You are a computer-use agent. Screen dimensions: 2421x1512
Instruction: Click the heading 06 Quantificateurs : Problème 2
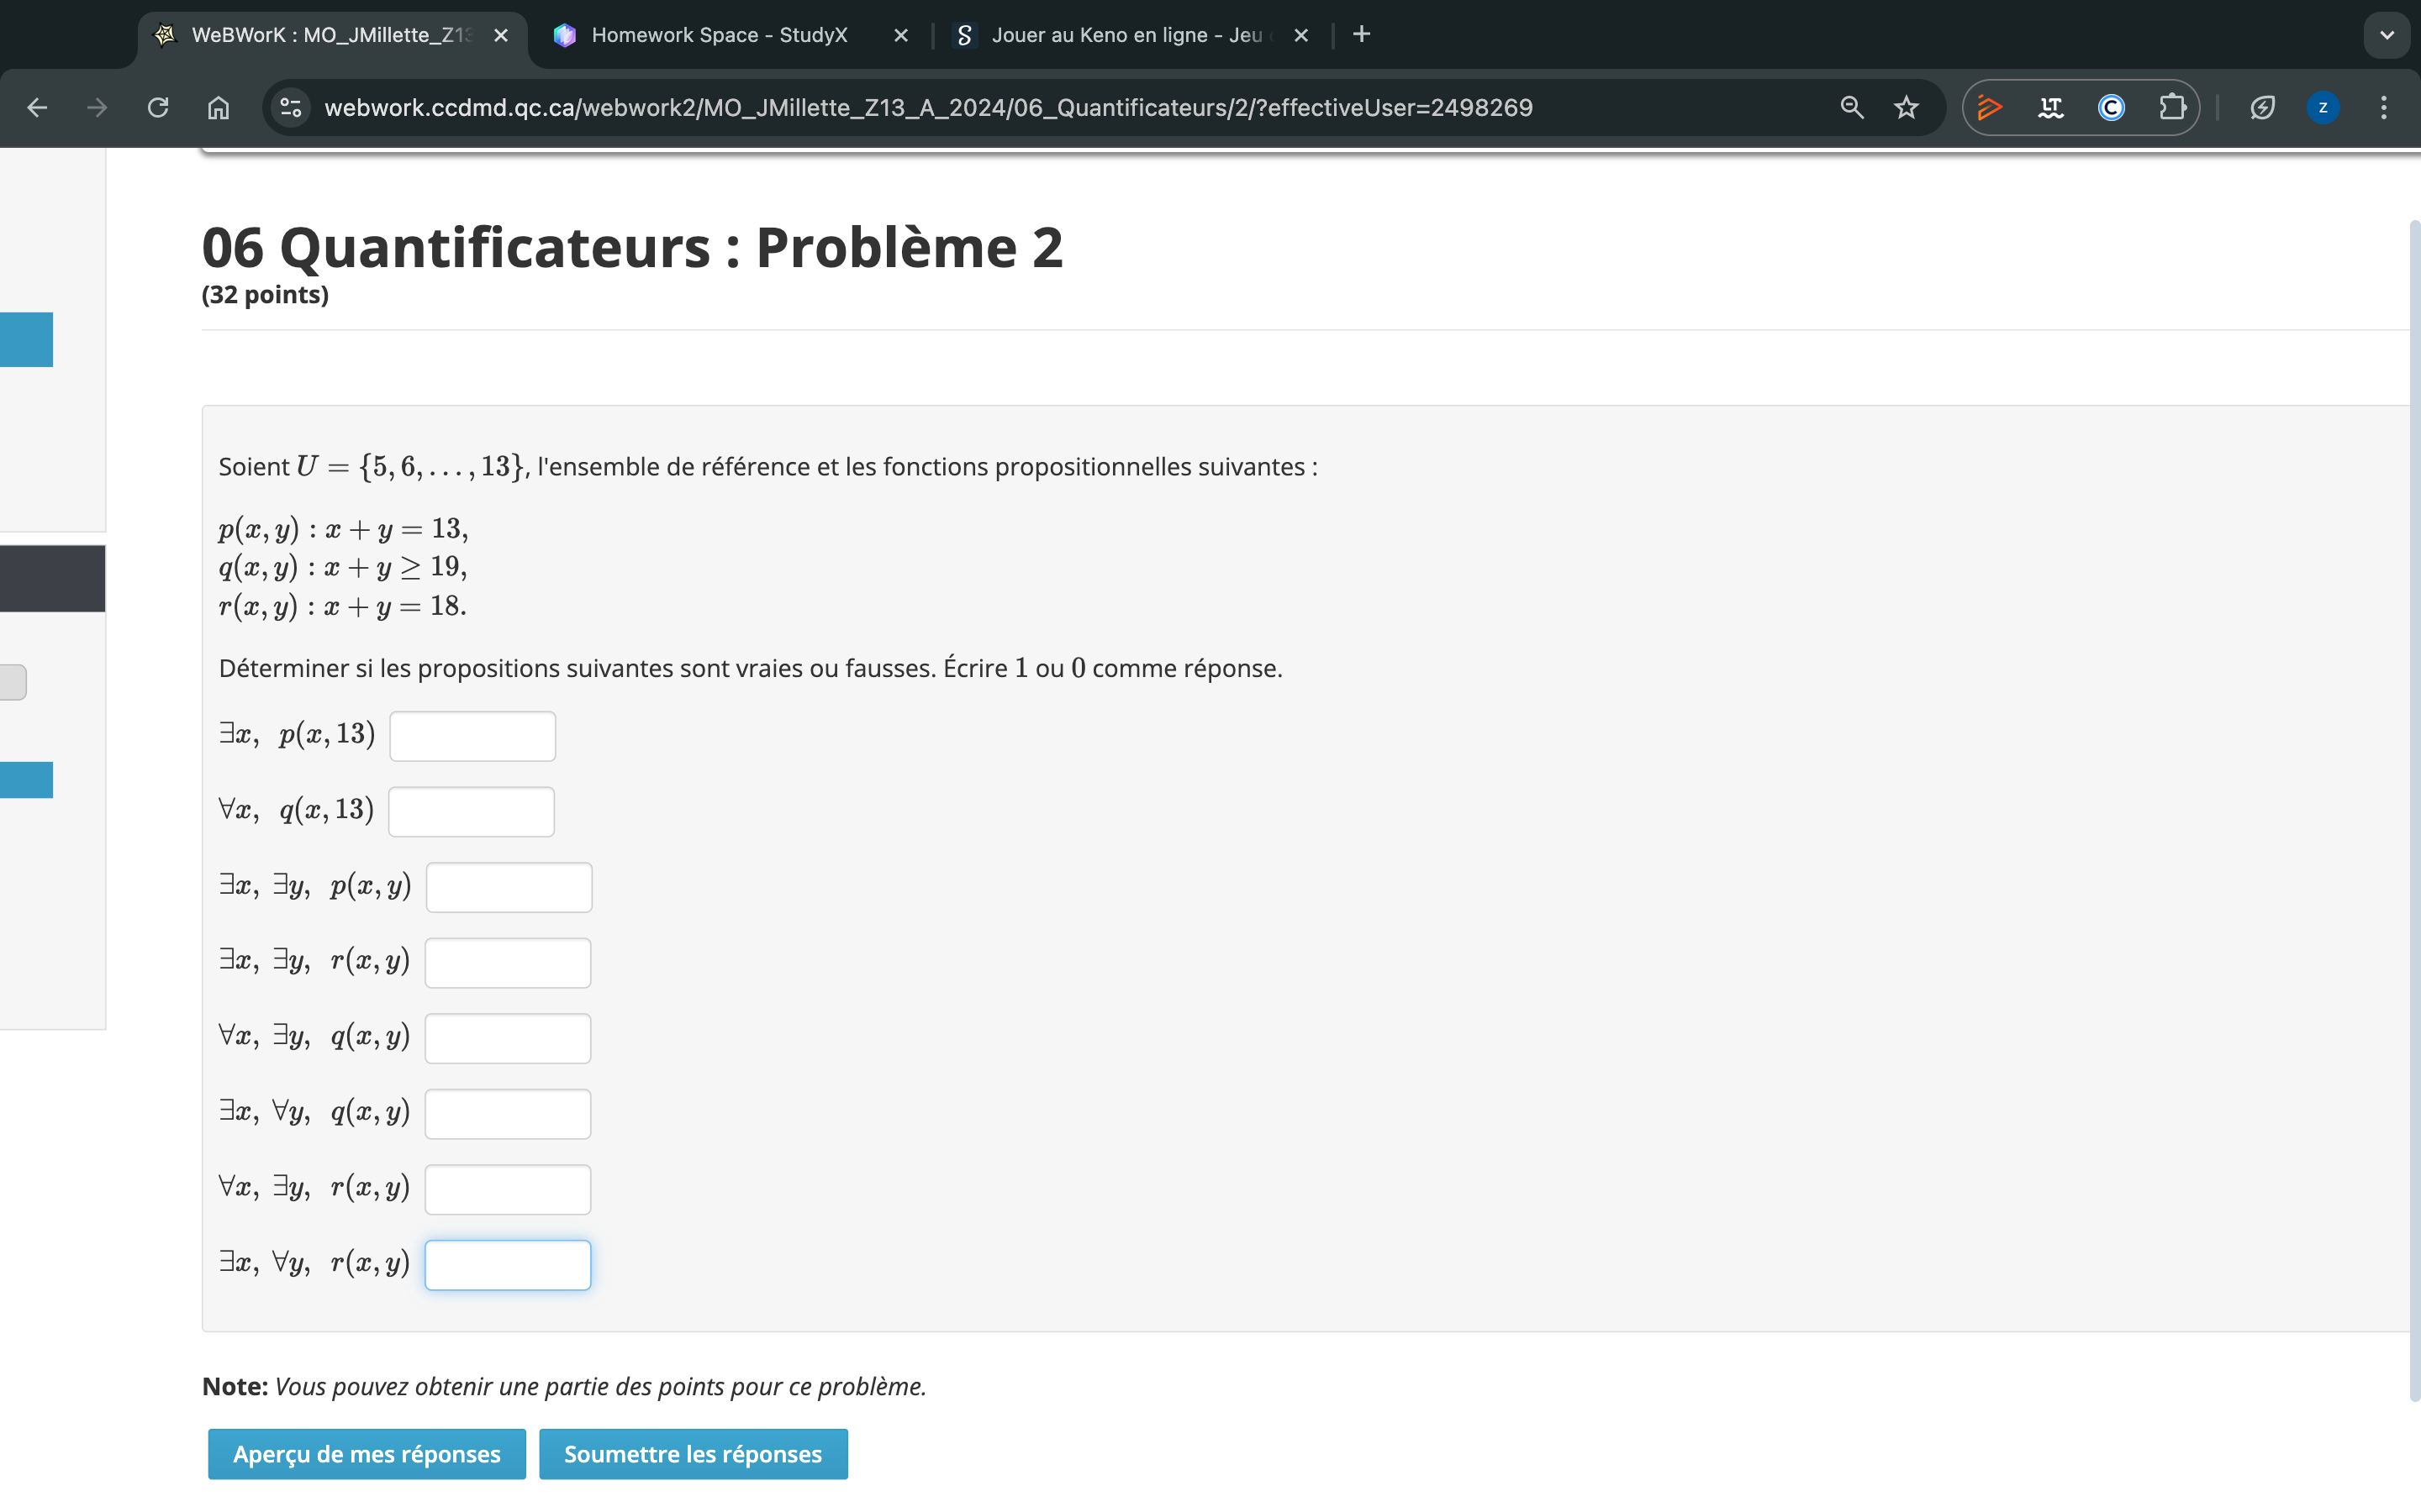tap(632, 247)
